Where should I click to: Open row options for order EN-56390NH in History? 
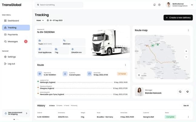point(188,117)
